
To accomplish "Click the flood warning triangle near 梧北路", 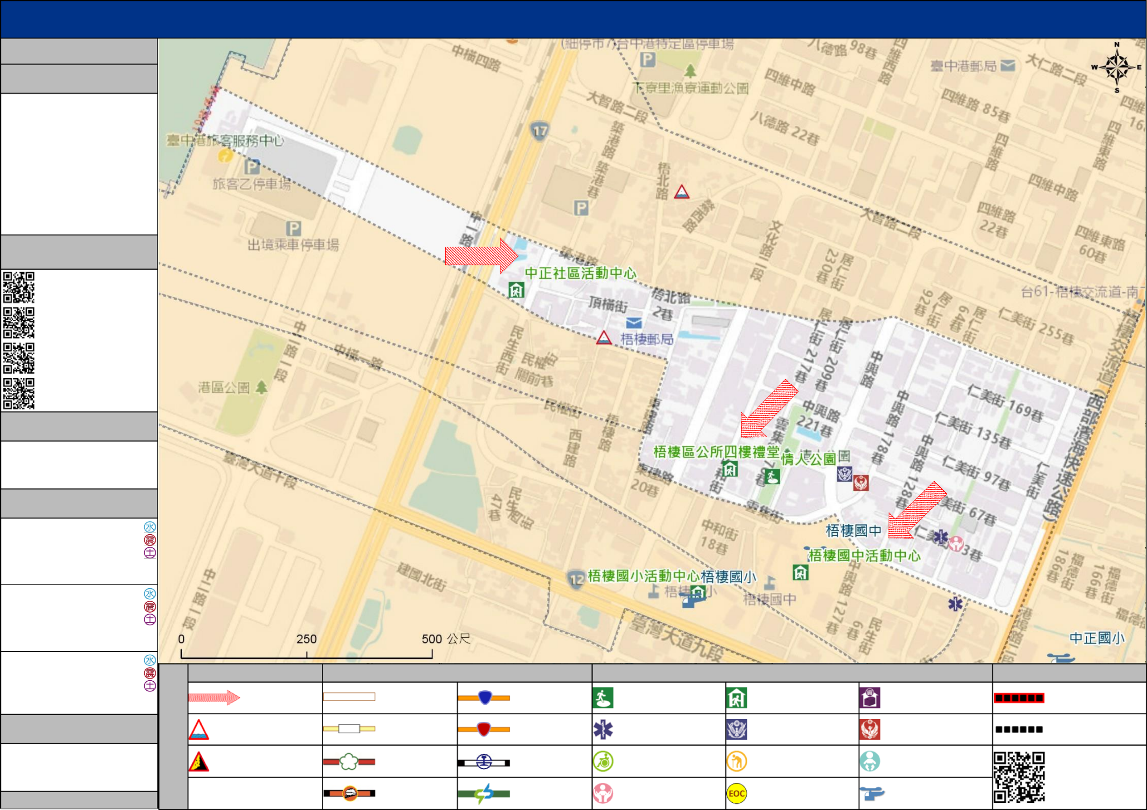I will [682, 192].
